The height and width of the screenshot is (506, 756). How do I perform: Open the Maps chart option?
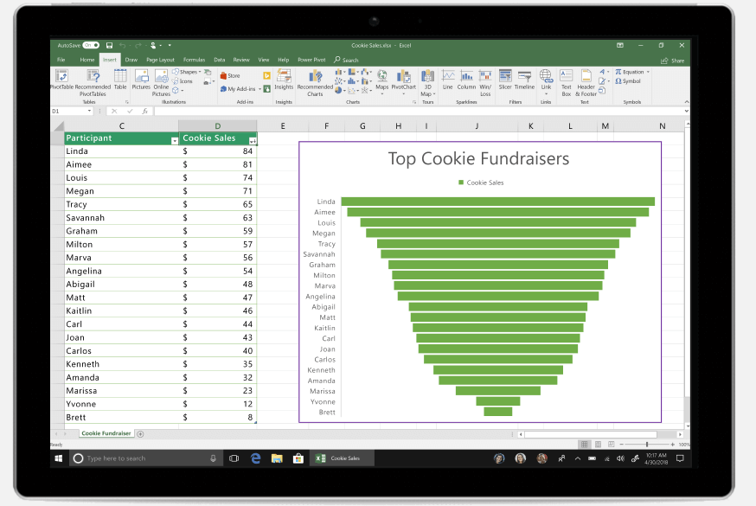pos(381,80)
